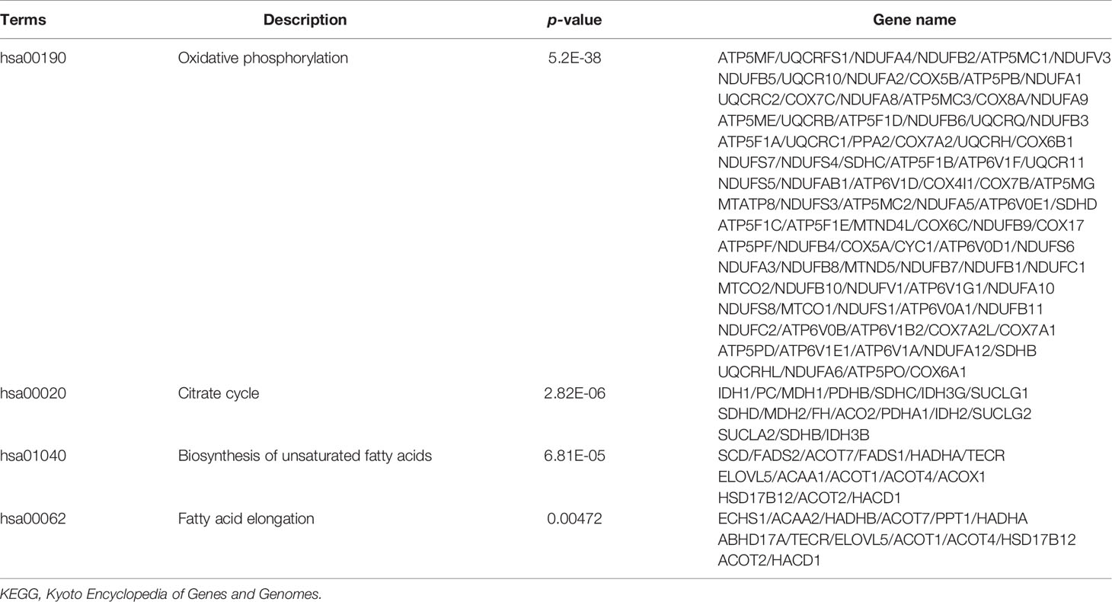Click the Terms column header
1112x602 pixels.
point(23,20)
